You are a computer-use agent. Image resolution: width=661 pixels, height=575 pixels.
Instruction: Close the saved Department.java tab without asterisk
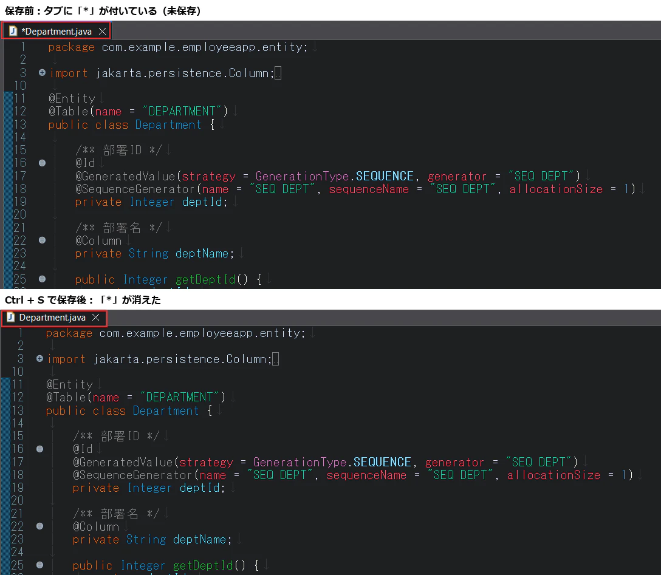click(x=96, y=317)
